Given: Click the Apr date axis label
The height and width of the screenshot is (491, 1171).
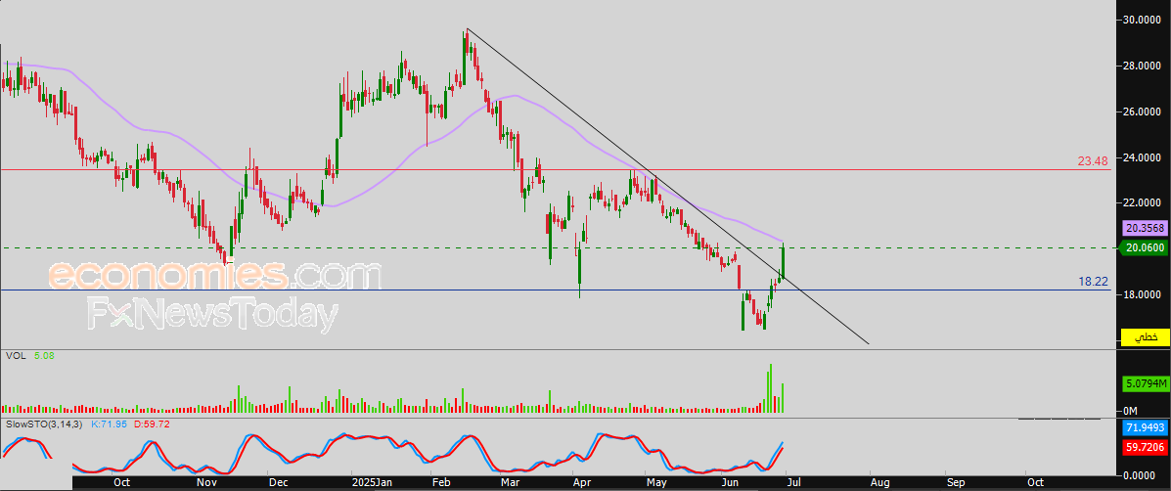Looking at the screenshot, I should pos(581,483).
